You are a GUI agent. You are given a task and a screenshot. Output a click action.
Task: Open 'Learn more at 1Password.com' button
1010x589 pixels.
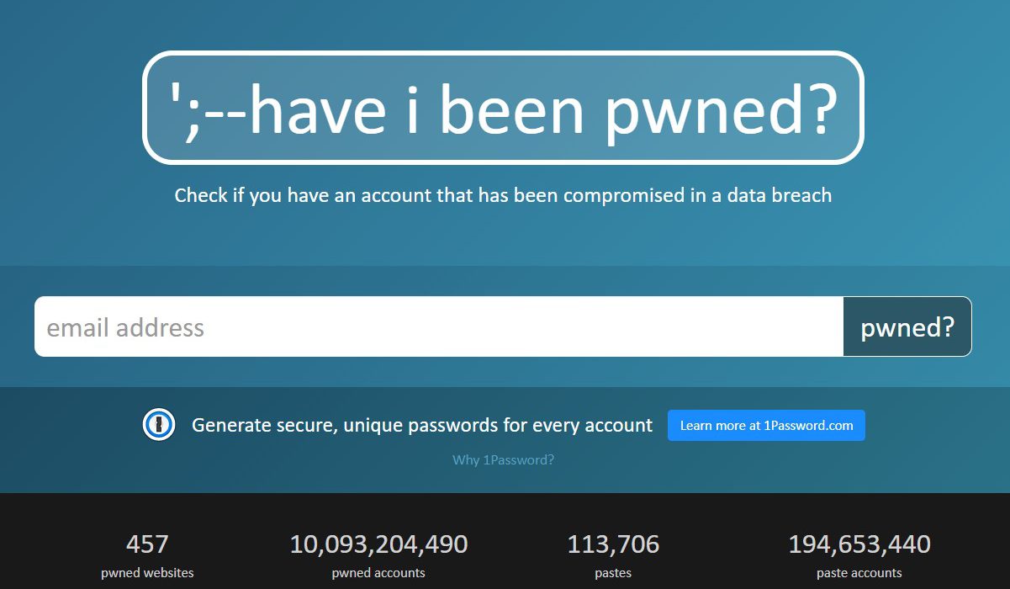pos(766,426)
